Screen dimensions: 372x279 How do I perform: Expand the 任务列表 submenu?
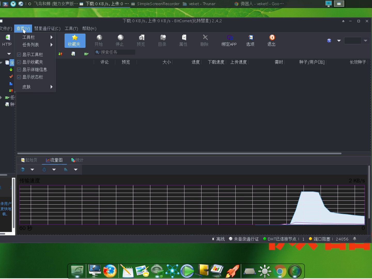coord(35,45)
